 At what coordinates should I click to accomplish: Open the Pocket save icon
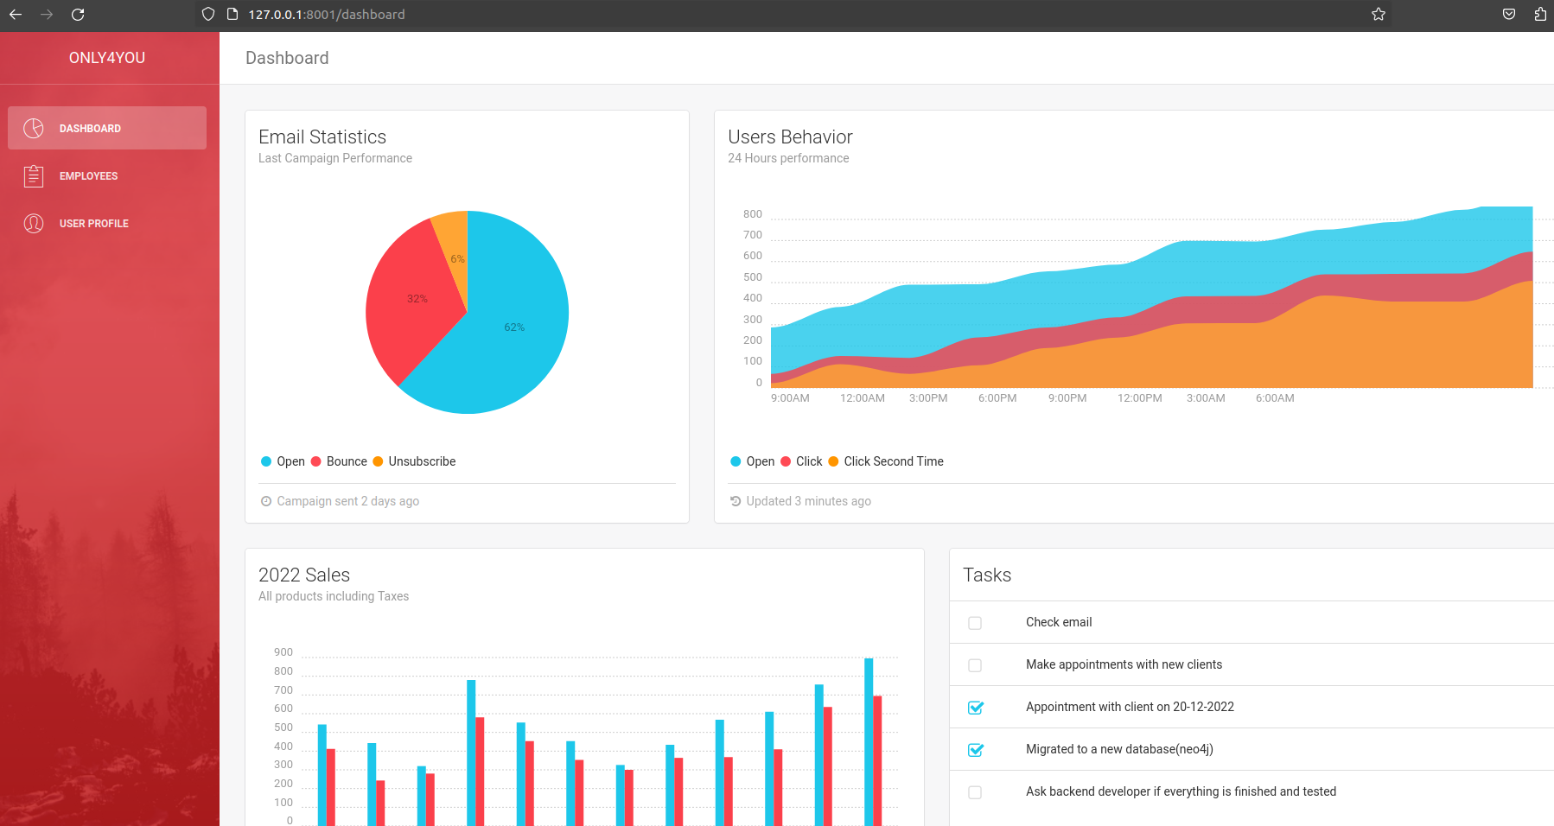(x=1509, y=14)
